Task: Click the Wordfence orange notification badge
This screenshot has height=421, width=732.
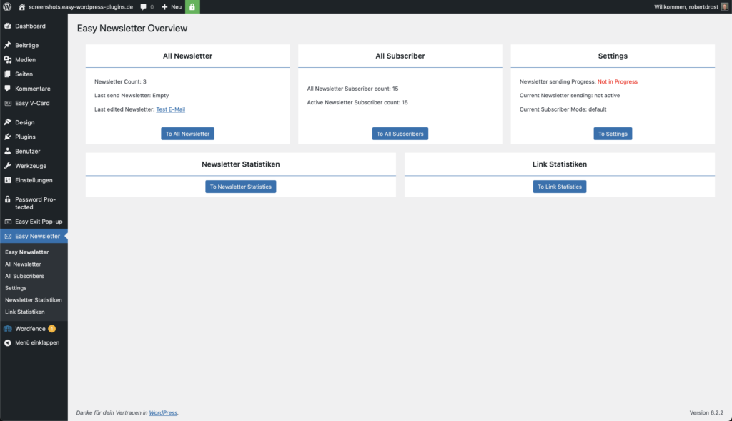Action: tap(51, 329)
